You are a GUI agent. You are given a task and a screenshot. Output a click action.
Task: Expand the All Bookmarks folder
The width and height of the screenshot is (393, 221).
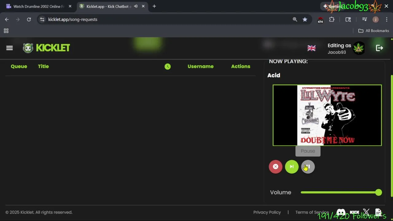374,31
